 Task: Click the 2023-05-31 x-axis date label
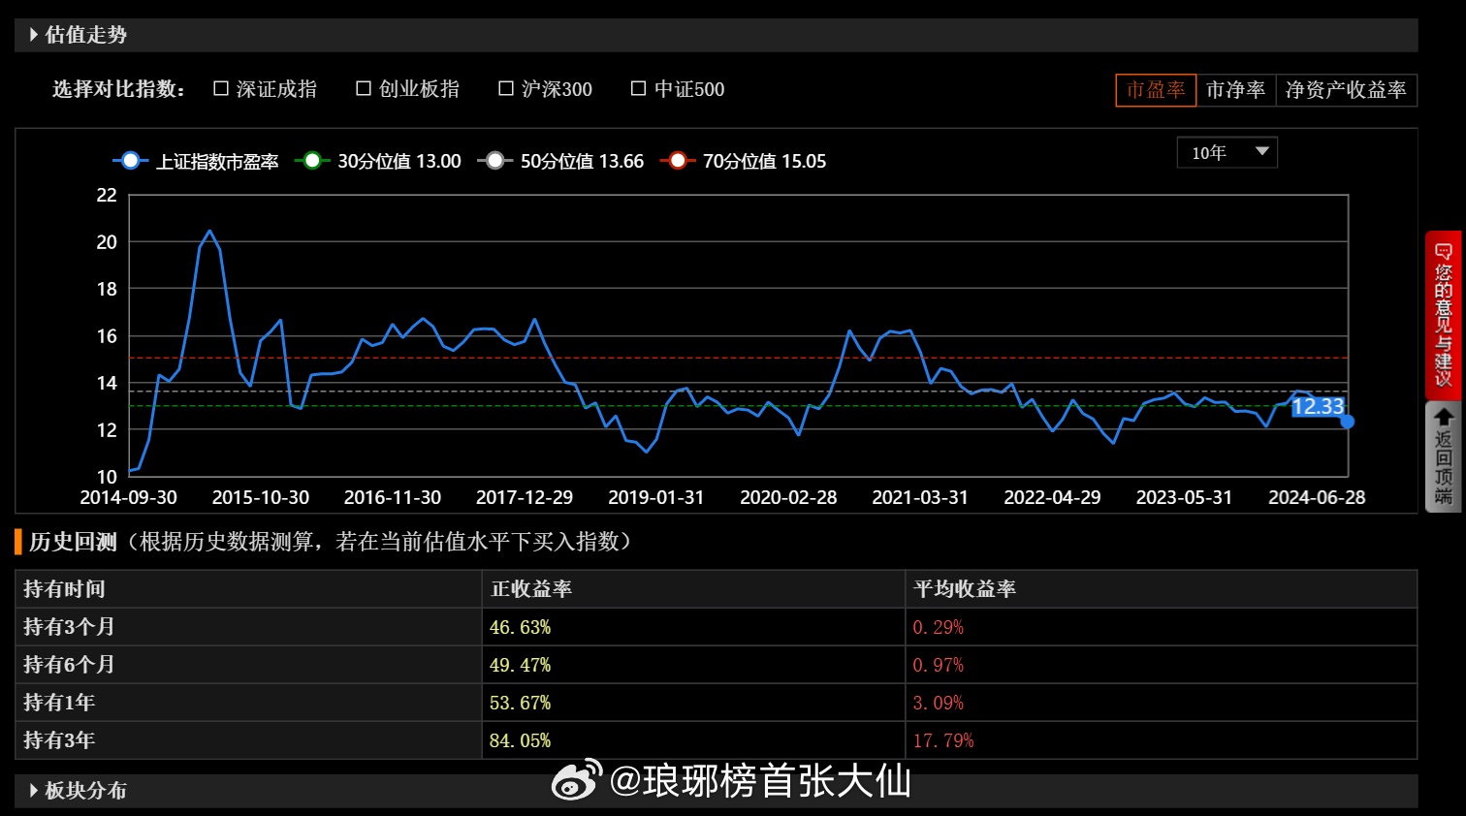1184,497
